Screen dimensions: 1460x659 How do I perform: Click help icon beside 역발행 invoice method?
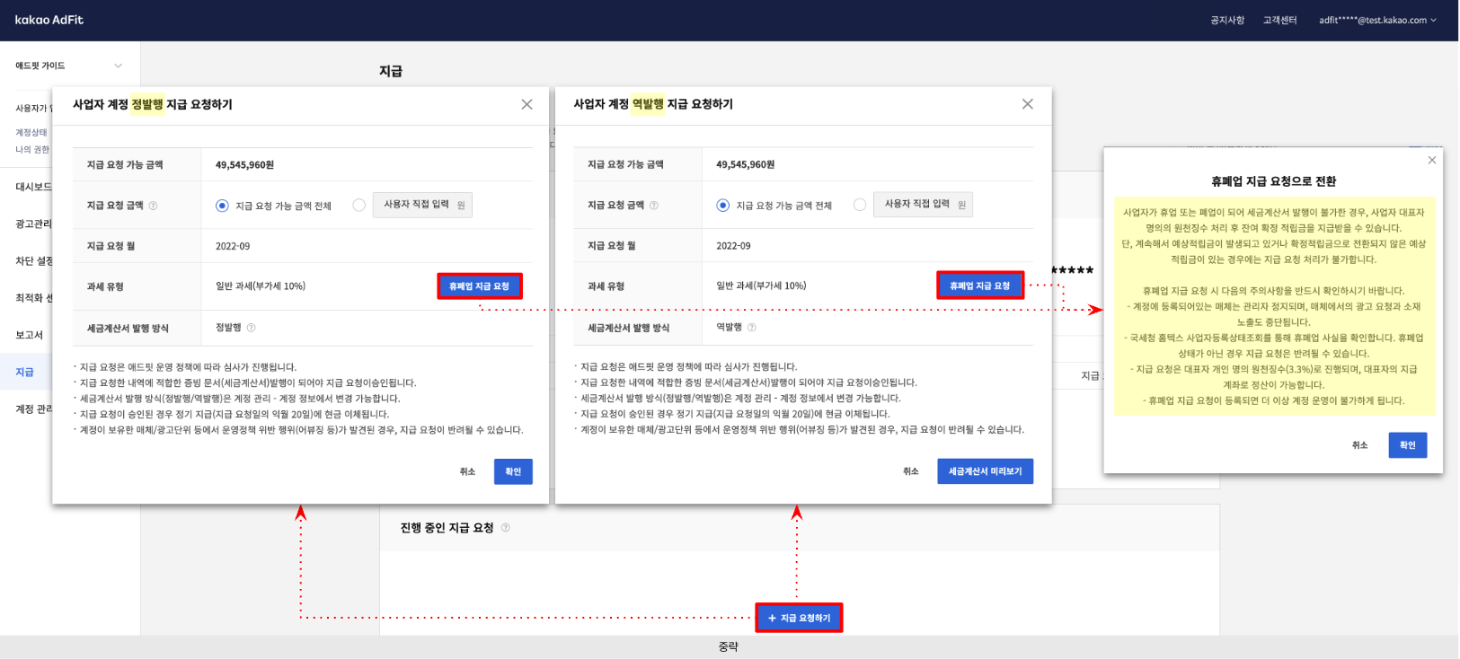click(x=752, y=328)
